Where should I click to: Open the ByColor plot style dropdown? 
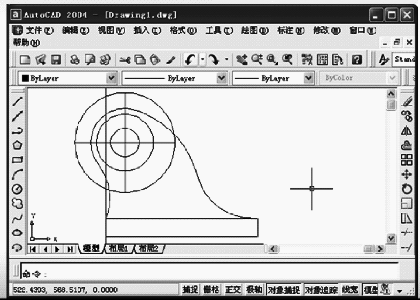coord(392,78)
